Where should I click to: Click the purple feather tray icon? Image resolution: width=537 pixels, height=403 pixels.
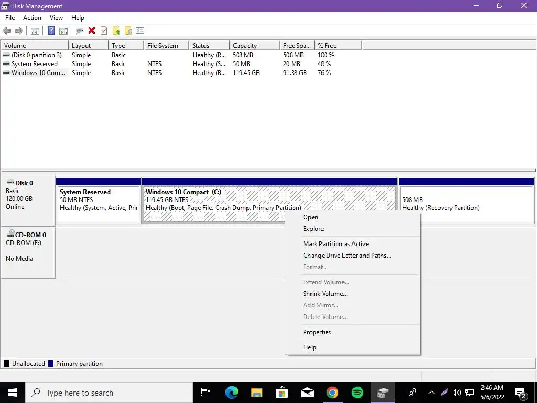coord(444,393)
